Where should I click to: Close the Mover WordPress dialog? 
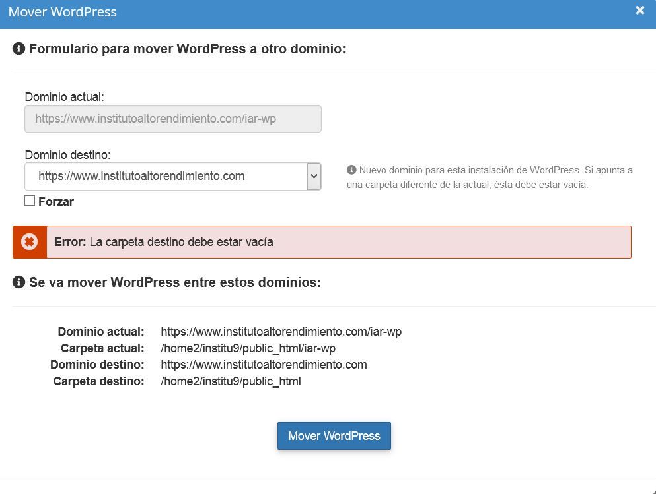[639, 11]
